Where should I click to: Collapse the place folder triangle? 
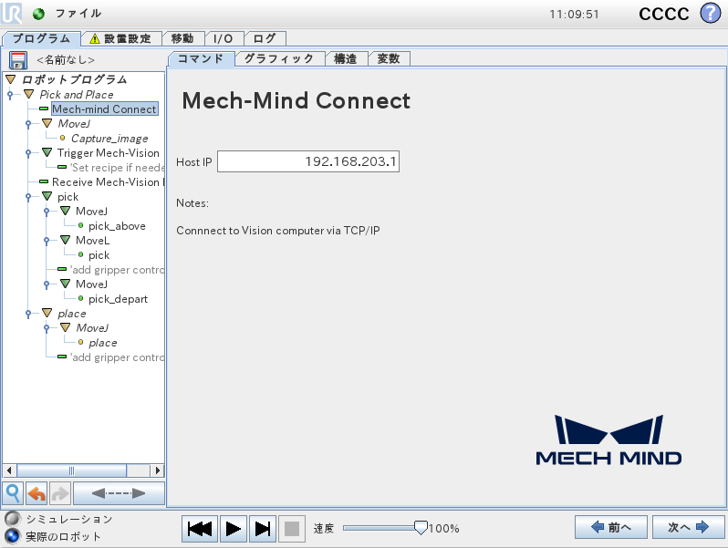(x=47, y=314)
